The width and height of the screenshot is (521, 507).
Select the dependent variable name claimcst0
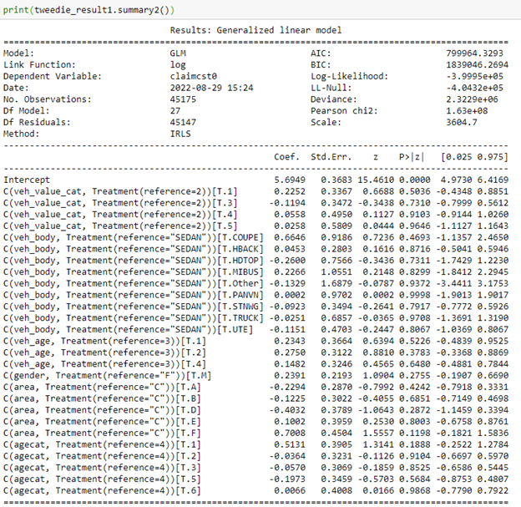(193, 75)
